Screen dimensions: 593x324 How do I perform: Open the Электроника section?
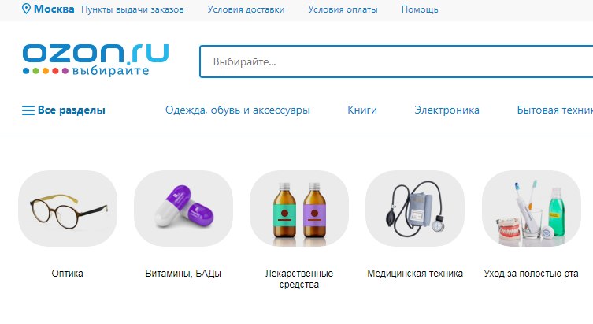pyautogui.click(x=447, y=110)
